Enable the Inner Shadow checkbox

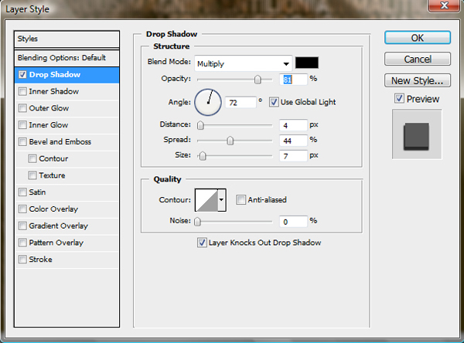pyautogui.click(x=22, y=91)
